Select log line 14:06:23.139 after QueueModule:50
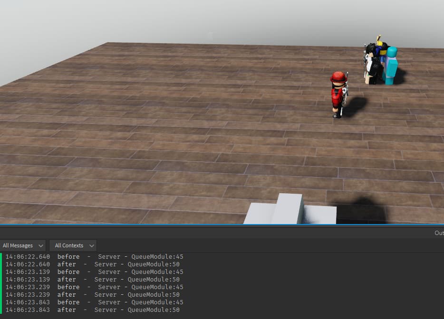This screenshot has width=444, height=319. tap(92, 280)
